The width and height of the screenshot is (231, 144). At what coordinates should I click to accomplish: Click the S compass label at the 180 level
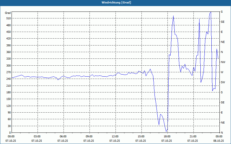tap(222, 92)
